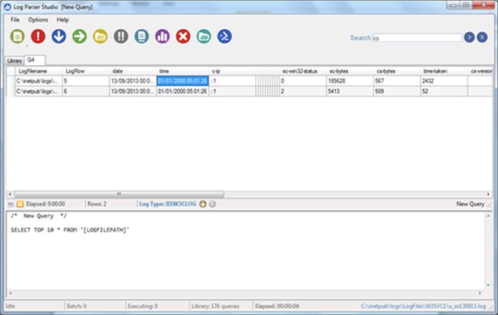The width and height of the screenshot is (498, 315).
Task: Click the results grid horizontal scrollbar thumb
Action: pyautogui.click(x=119, y=194)
